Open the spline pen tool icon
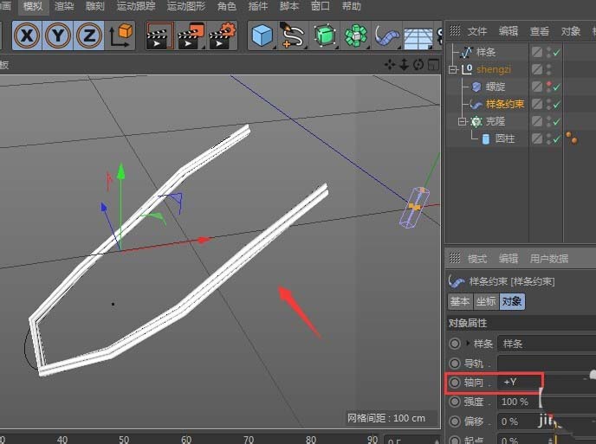 pos(294,36)
